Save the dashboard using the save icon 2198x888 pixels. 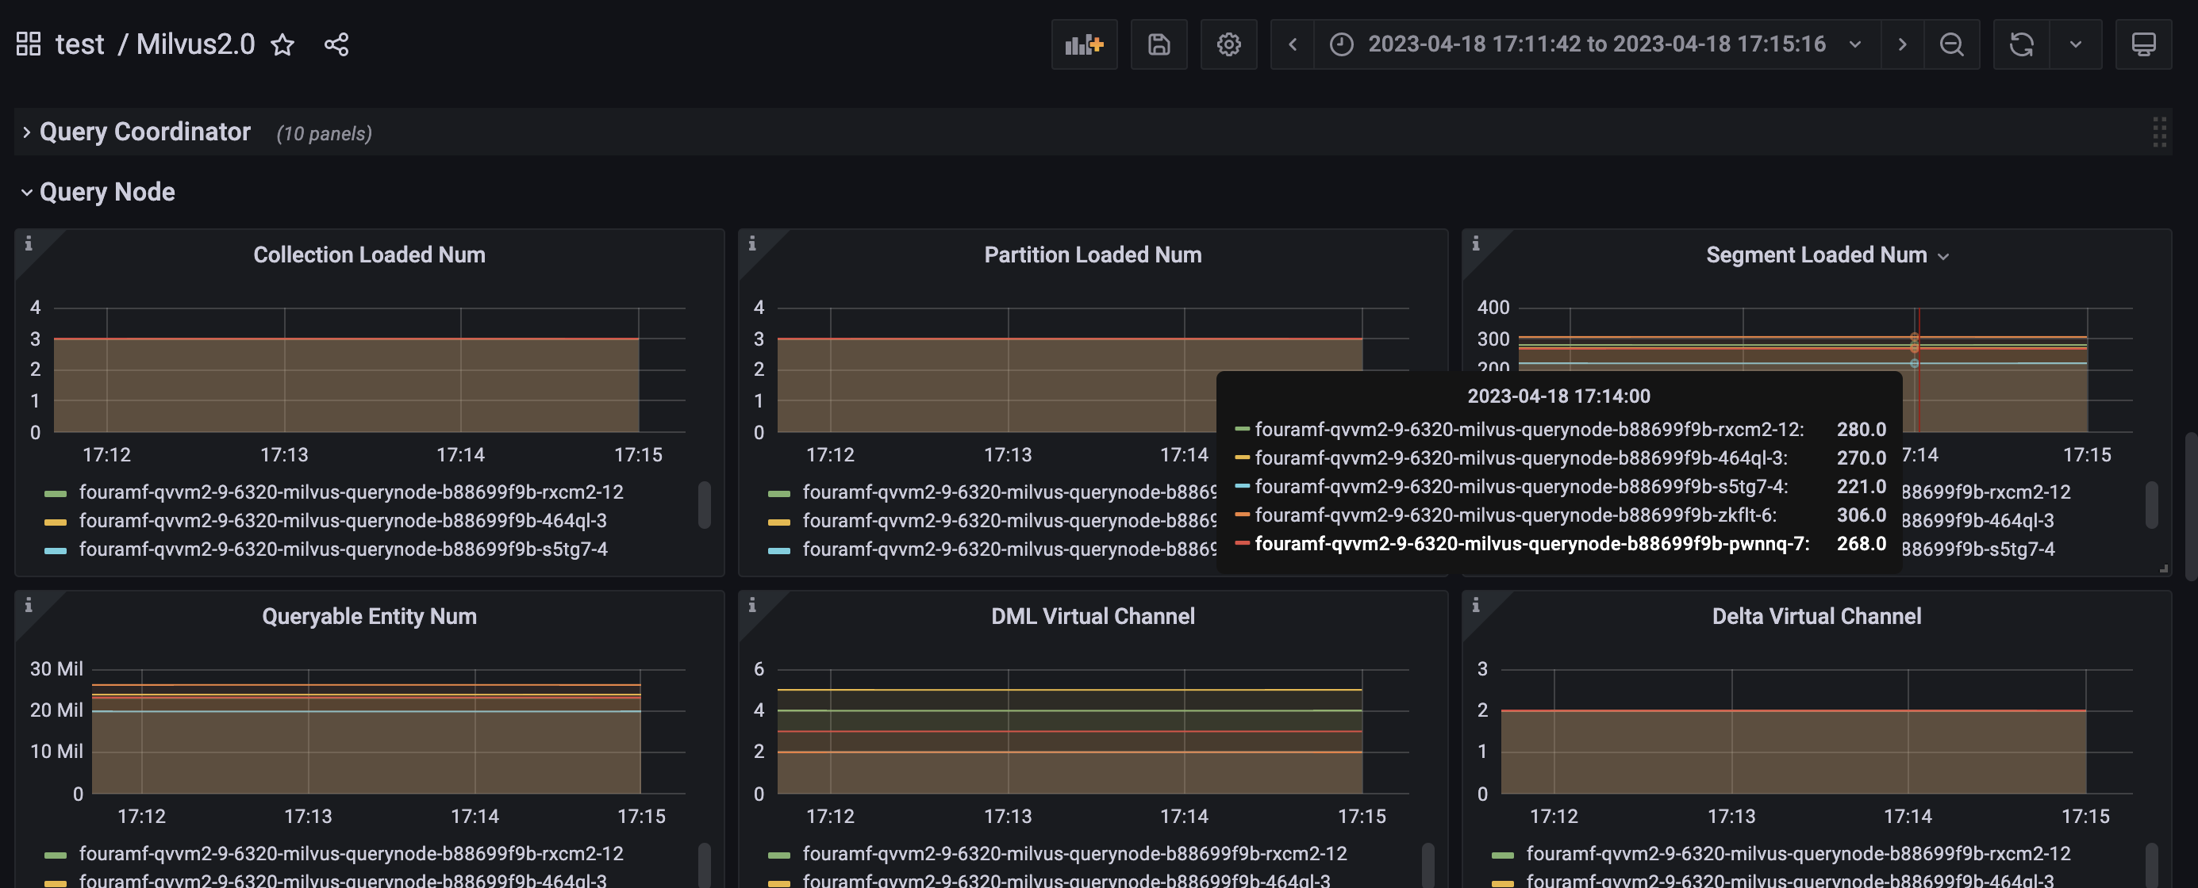click(x=1159, y=44)
